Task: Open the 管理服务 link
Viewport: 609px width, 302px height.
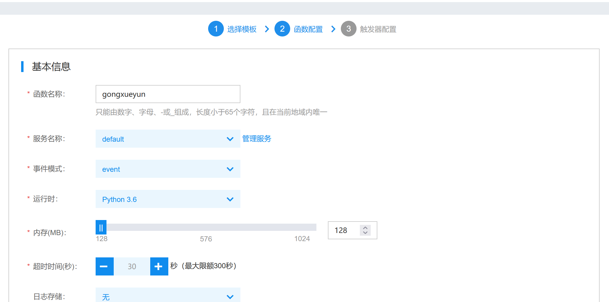Action: 257,139
